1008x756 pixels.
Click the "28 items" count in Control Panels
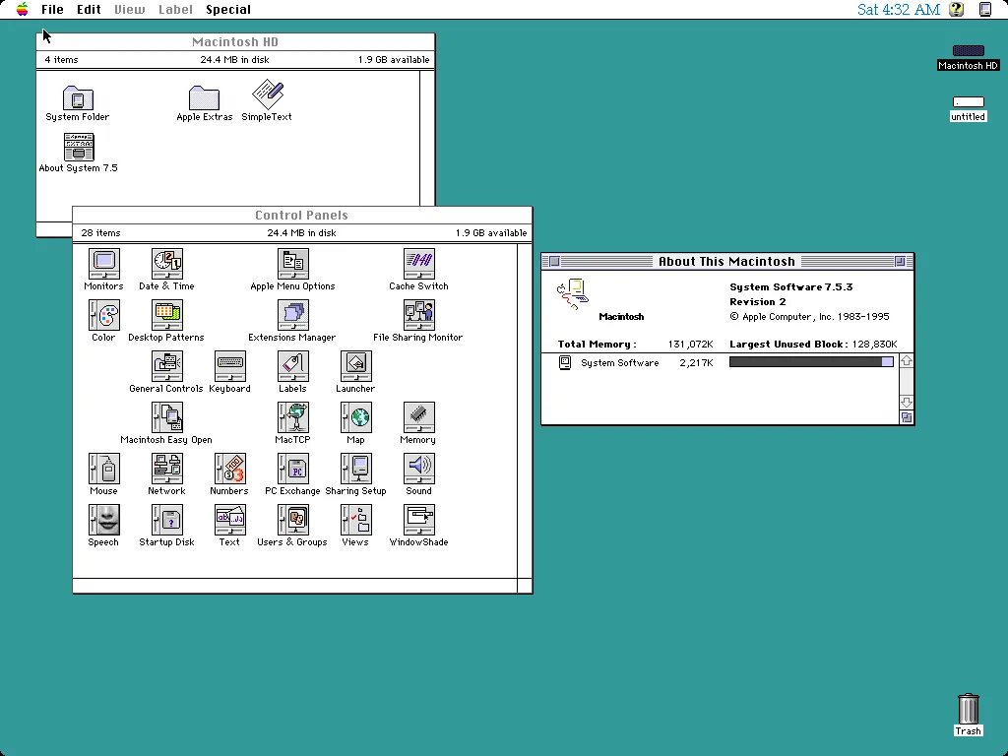(100, 232)
